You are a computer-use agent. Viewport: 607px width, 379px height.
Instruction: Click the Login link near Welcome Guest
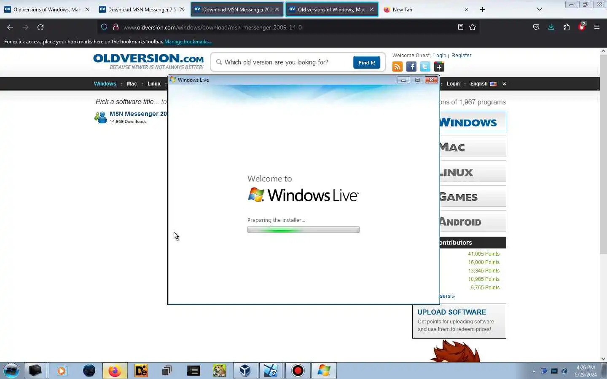pos(440,56)
